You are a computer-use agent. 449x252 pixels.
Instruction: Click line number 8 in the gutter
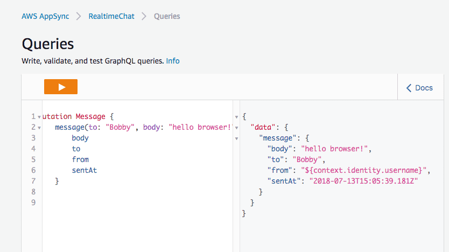(x=33, y=192)
